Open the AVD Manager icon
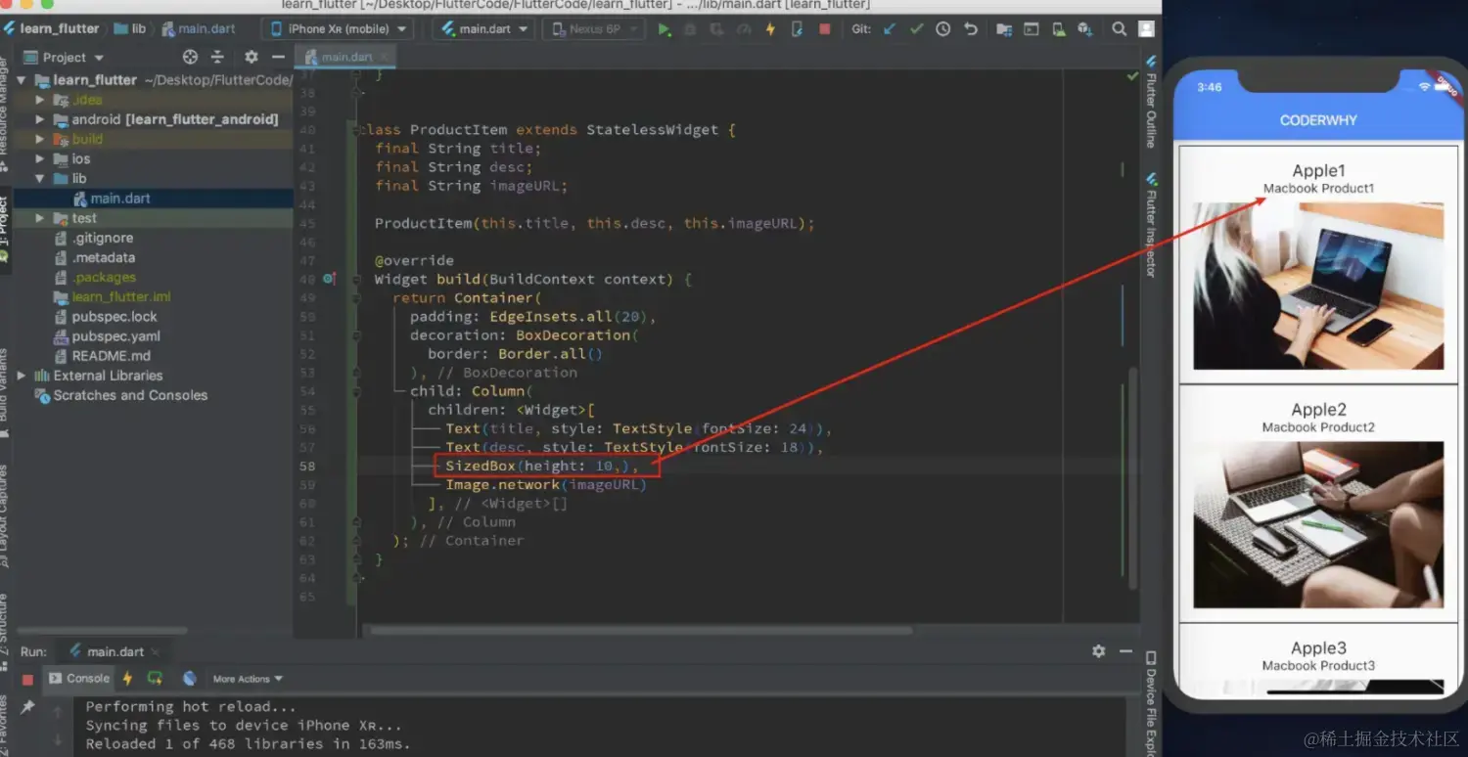Viewport: 1468px width, 757px height. point(1057,29)
